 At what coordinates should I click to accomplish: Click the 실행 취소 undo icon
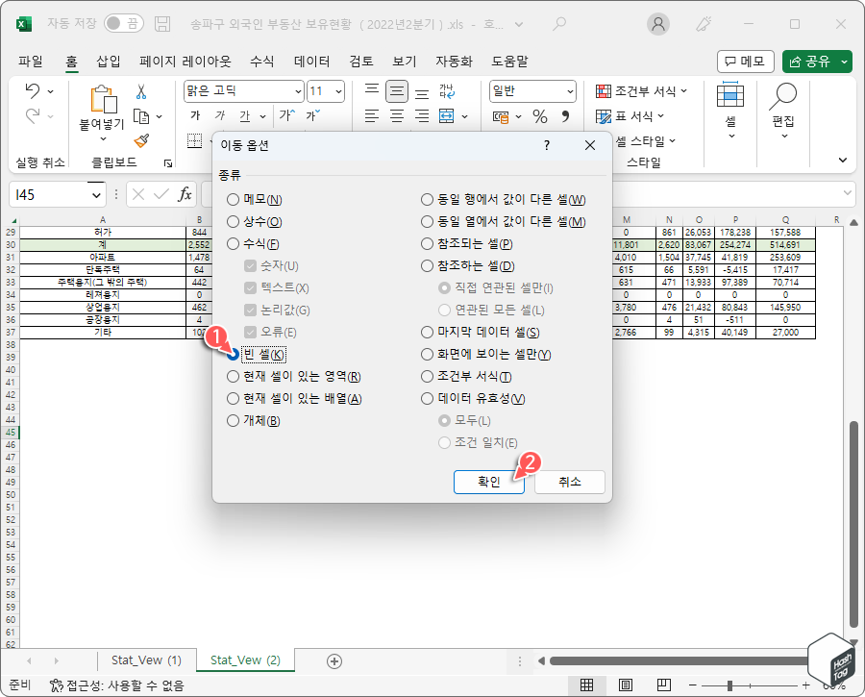33,91
